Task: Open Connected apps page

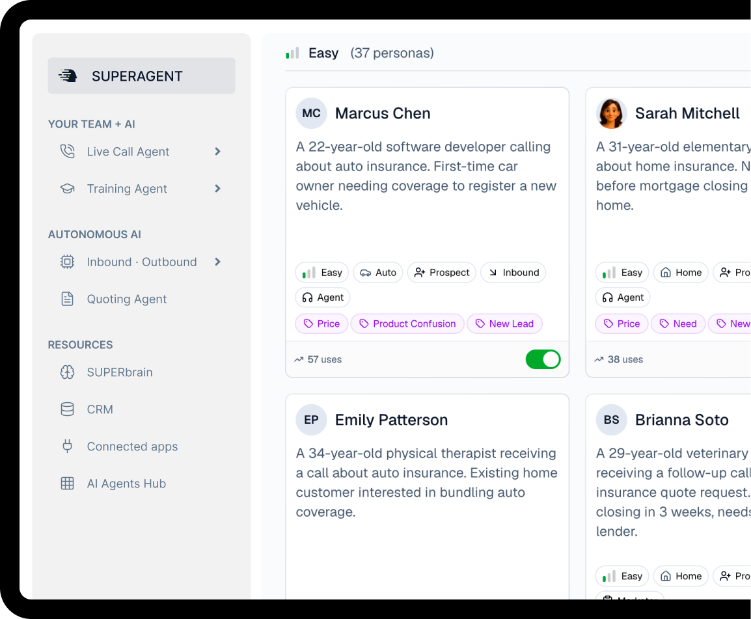Action: (x=132, y=447)
